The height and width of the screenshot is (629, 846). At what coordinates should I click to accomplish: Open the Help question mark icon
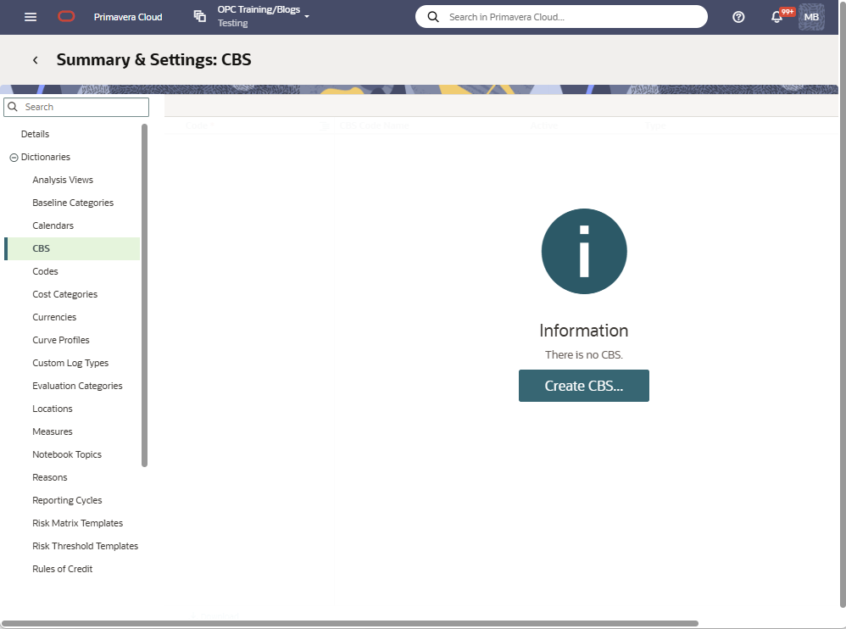click(738, 17)
